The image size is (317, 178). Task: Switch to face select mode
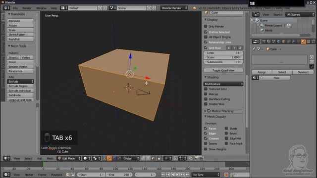[x=153, y=158]
